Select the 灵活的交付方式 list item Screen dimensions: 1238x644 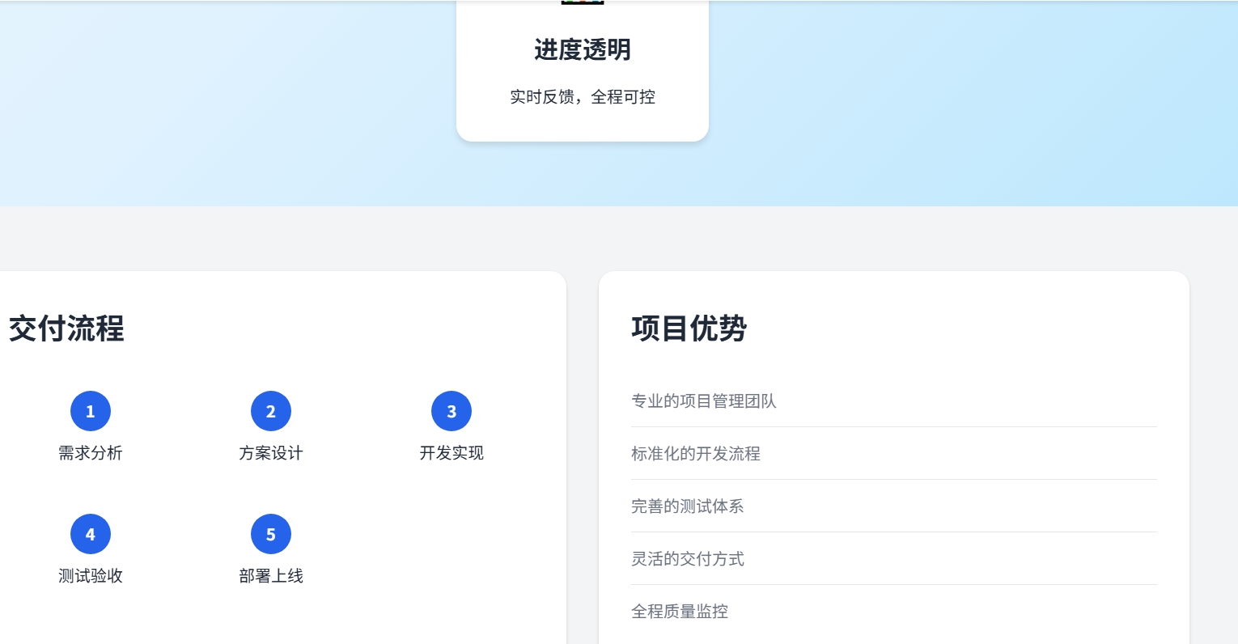click(x=688, y=559)
